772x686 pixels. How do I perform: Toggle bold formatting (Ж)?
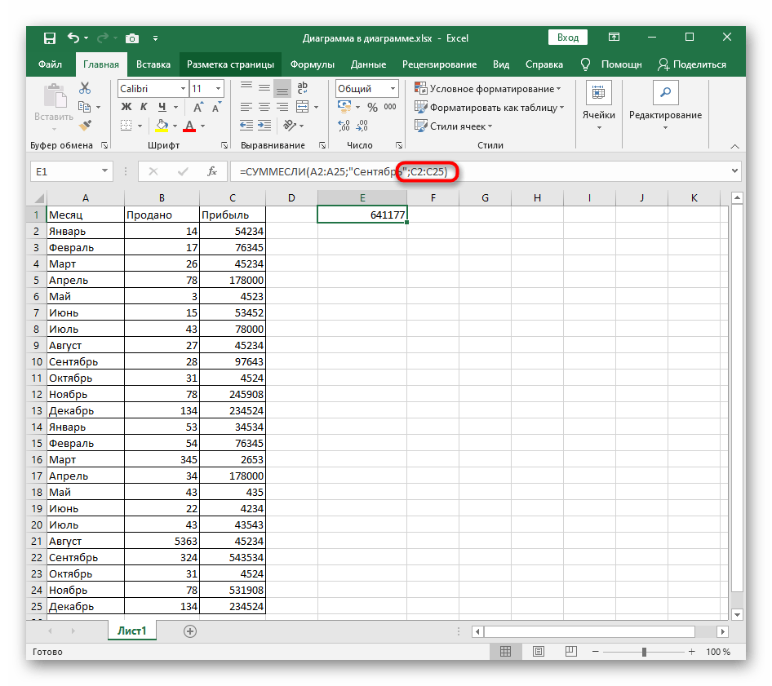[x=126, y=107]
